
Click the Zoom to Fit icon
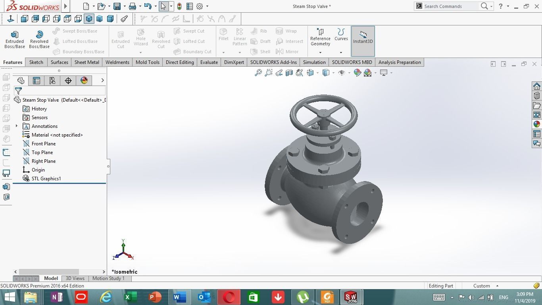pos(258,73)
